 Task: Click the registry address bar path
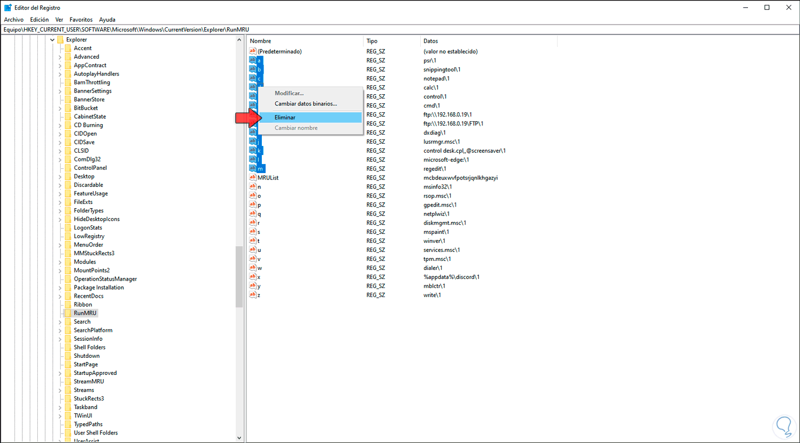[160, 29]
